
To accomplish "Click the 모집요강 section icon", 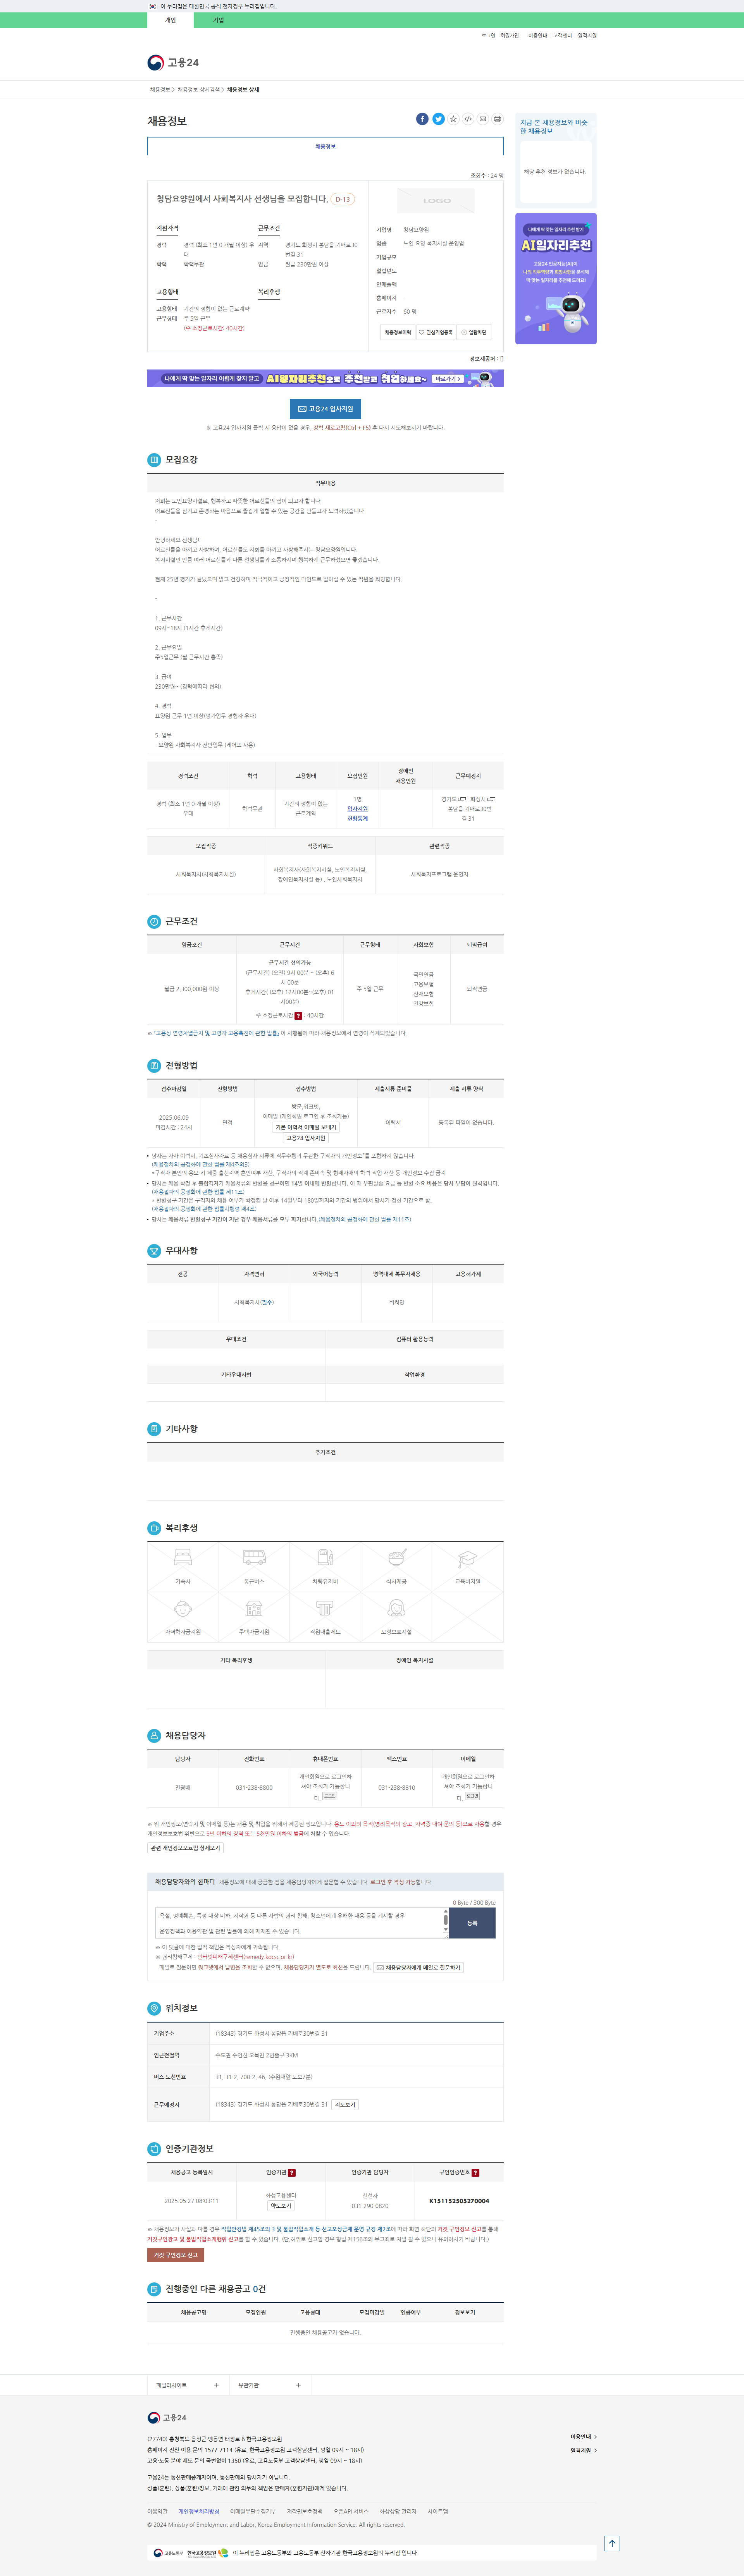I will [x=154, y=460].
